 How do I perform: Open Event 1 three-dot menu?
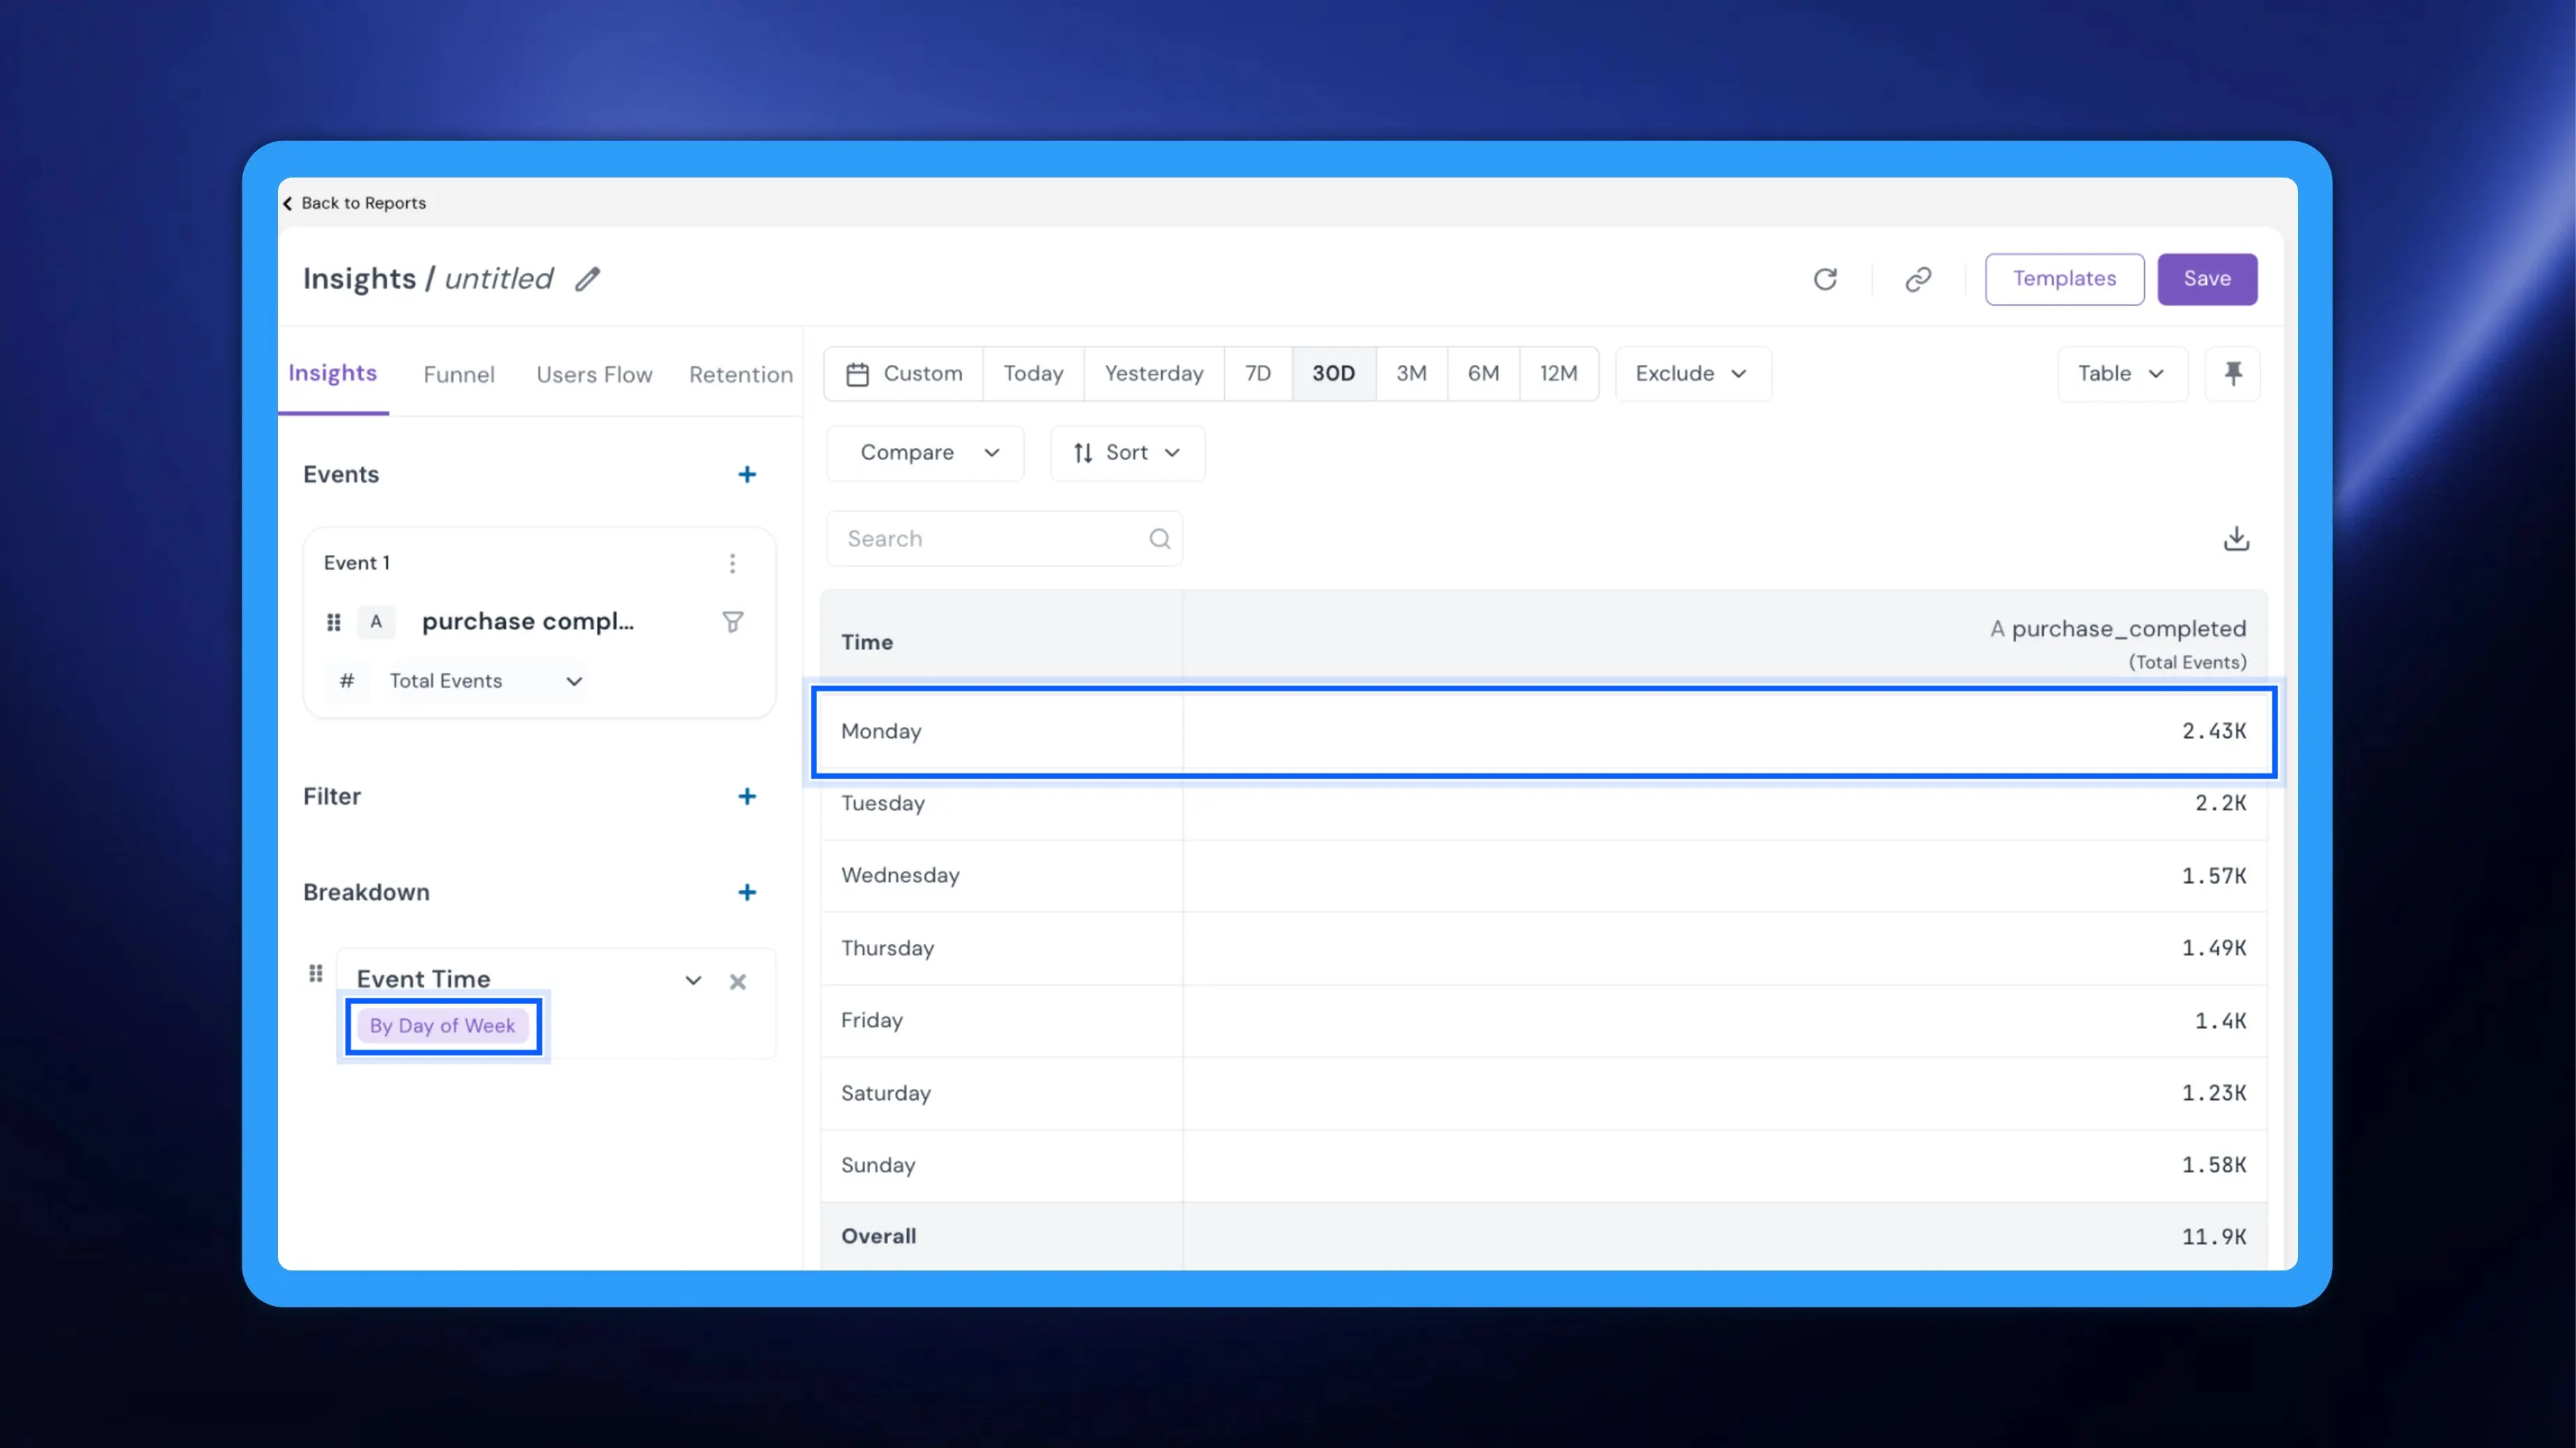tap(732, 564)
